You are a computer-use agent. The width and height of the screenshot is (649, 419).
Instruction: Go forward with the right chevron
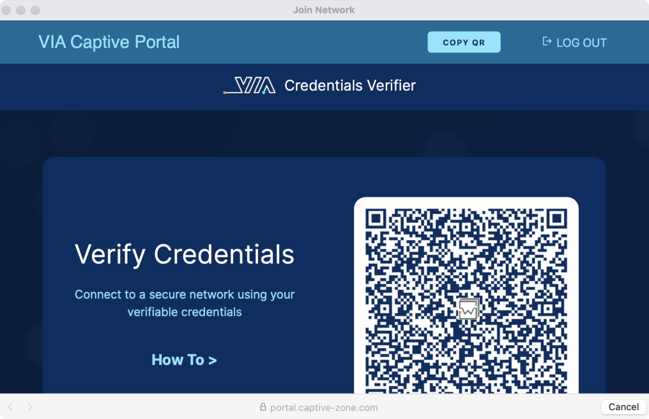click(x=30, y=407)
